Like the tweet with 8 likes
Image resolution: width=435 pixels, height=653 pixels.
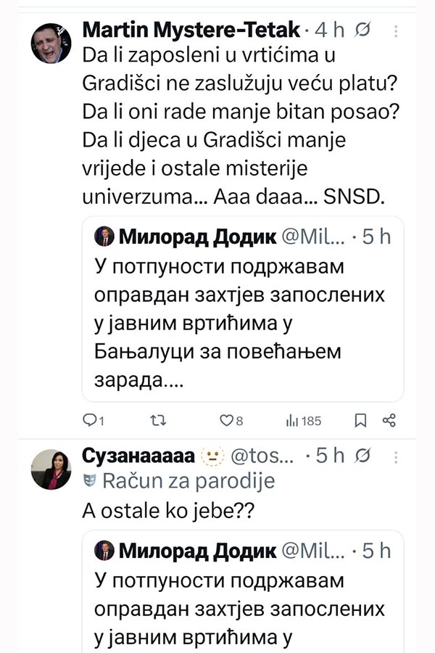click(226, 420)
